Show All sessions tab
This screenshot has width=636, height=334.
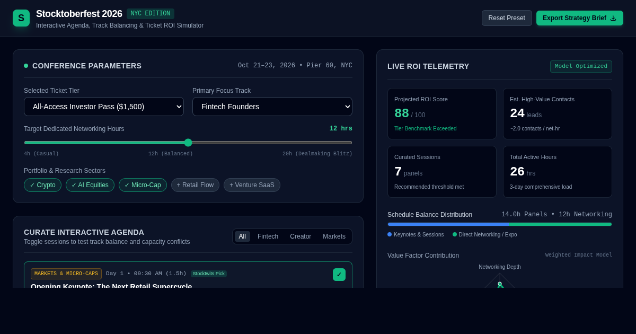pyautogui.click(x=242, y=236)
